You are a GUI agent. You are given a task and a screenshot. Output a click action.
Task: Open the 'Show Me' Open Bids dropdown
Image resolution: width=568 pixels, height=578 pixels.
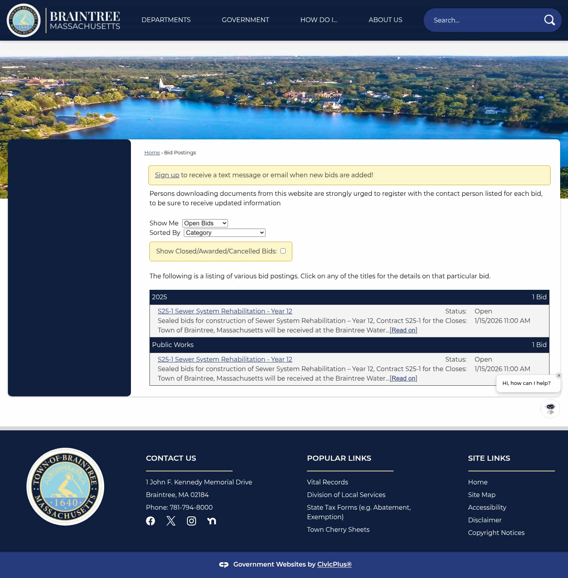click(205, 223)
